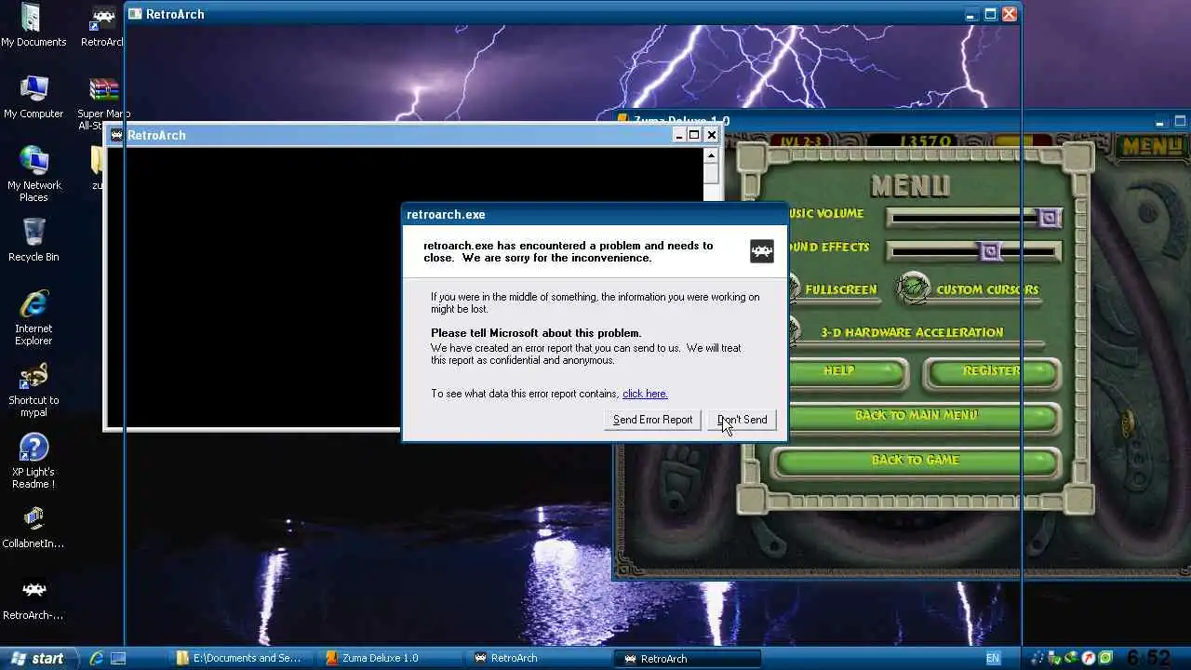
Task: Click the RetroArch invader icon in the error dialog
Action: 761,251
